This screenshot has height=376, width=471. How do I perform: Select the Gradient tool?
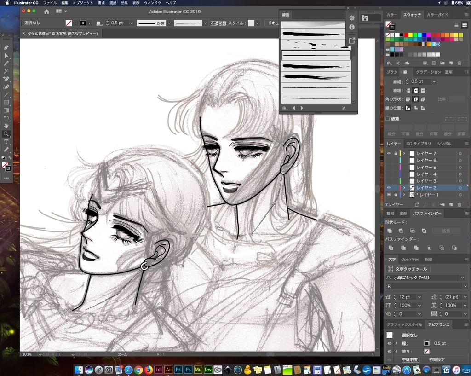point(6,110)
